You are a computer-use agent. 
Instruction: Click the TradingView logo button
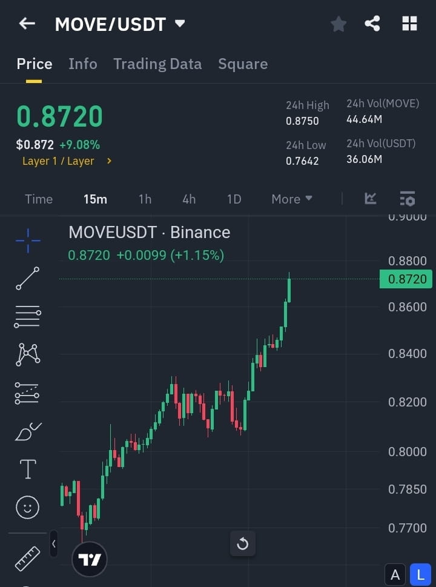pos(90,559)
